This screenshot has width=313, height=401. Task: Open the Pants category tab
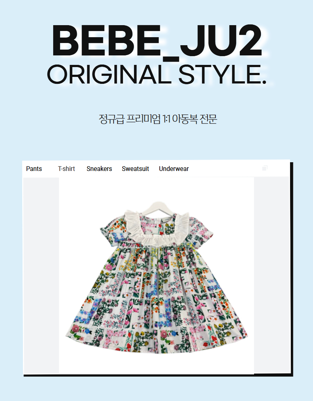[34, 169]
